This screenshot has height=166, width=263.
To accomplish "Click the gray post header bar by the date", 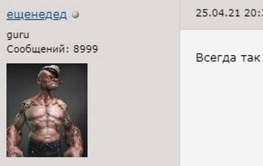I will pyautogui.click(x=222, y=15).
